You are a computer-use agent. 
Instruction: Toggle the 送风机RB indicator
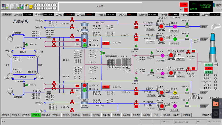pos(215,78)
